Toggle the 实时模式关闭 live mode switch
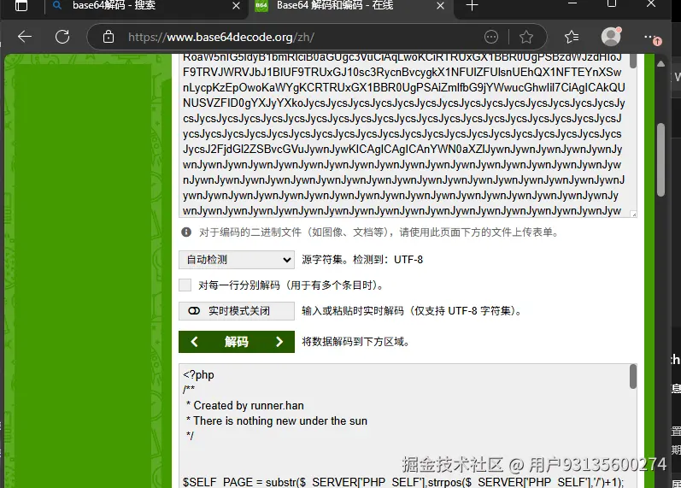This screenshot has width=681, height=488. tap(237, 311)
